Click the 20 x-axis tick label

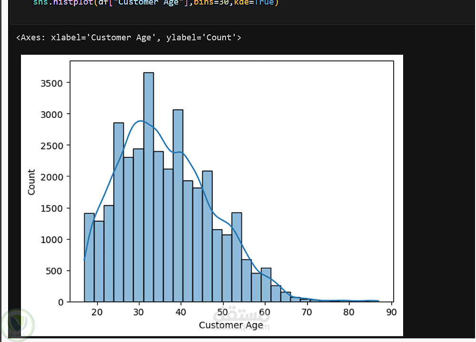click(x=97, y=312)
